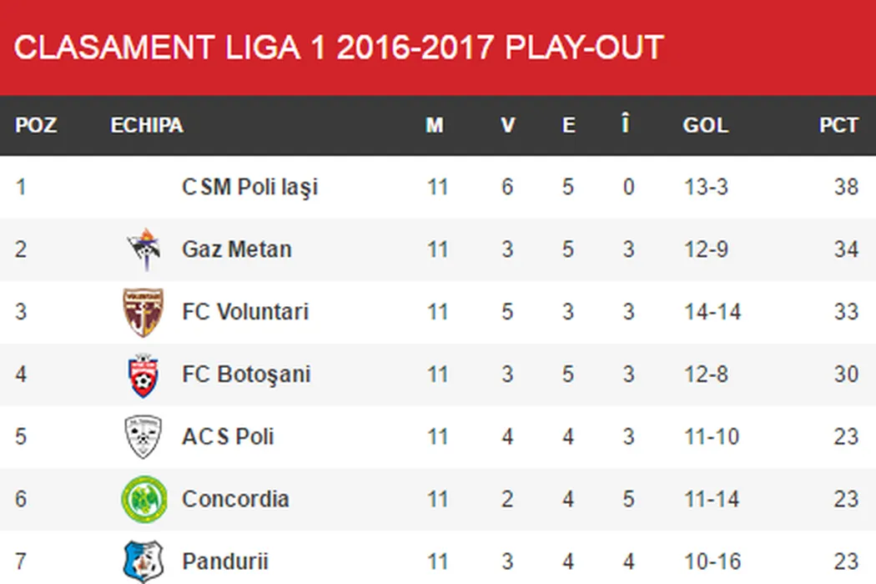
Task: Open the FC Botoșani team name
Action: click(246, 375)
